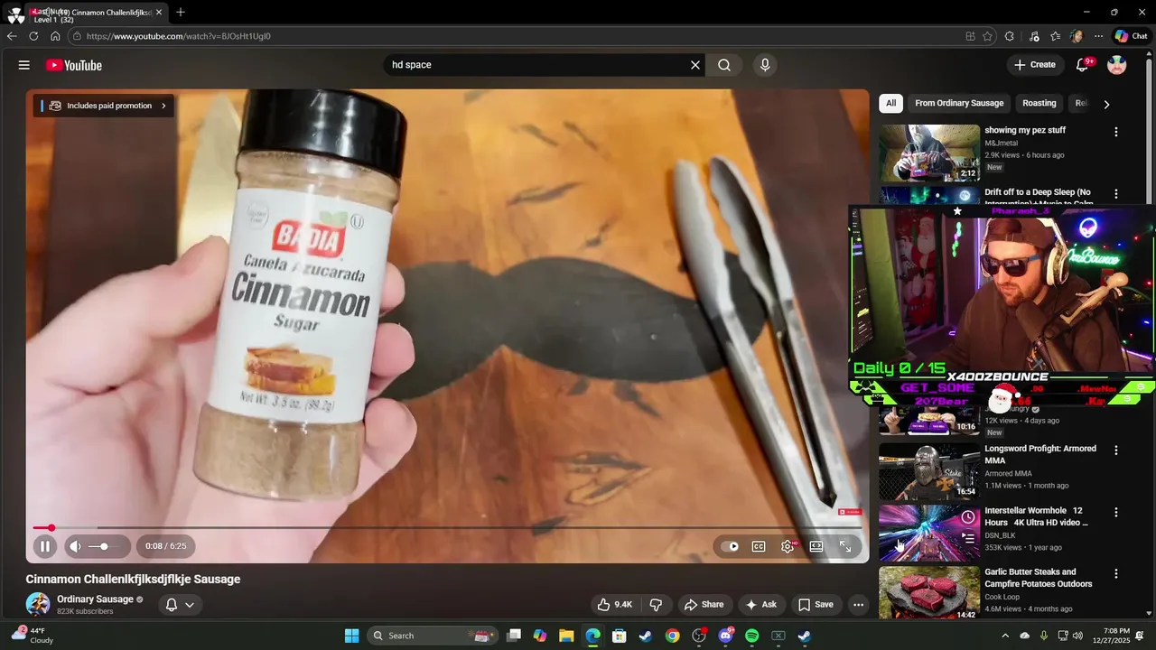Viewport: 1156px width, 650px height.
Task: Open Windows Start menu
Action: 352,636
